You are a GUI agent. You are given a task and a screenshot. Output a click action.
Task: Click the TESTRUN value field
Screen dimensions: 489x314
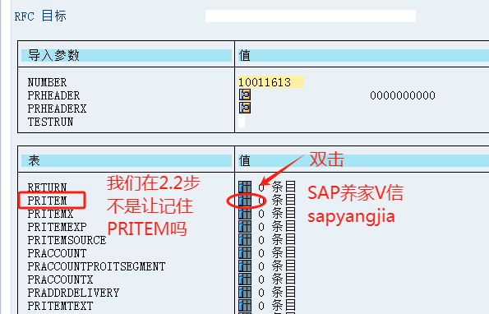click(x=242, y=122)
